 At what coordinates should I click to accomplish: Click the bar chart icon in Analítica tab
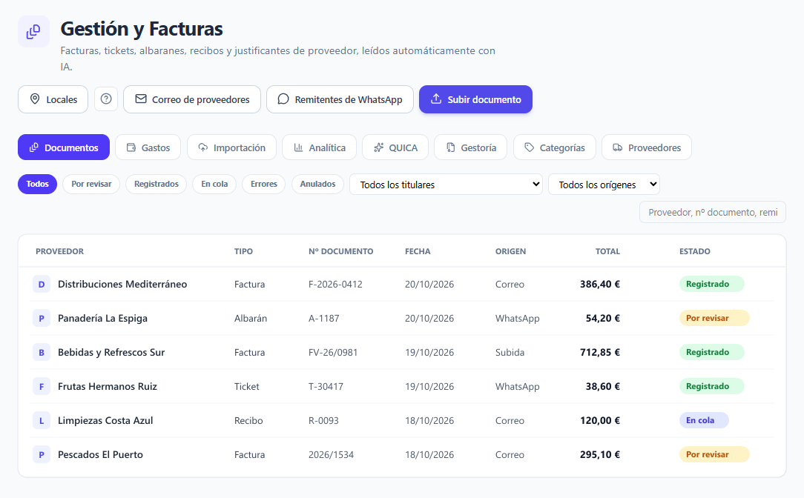point(298,147)
